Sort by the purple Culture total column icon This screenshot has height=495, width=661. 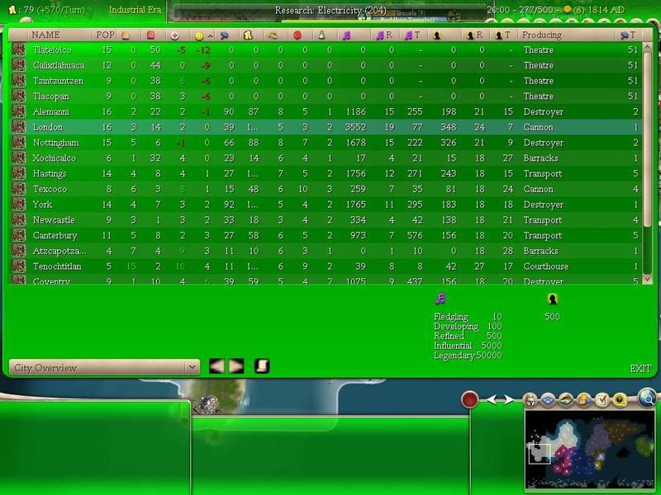coord(346,35)
